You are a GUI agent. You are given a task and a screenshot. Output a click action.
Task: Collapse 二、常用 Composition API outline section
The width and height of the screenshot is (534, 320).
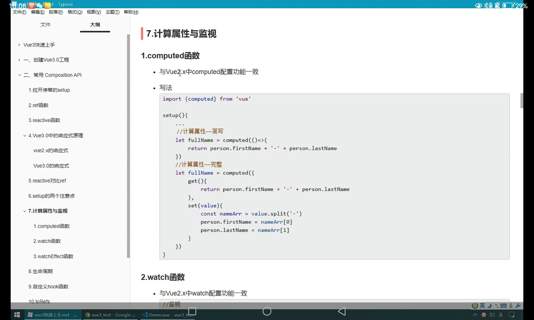click(19, 75)
